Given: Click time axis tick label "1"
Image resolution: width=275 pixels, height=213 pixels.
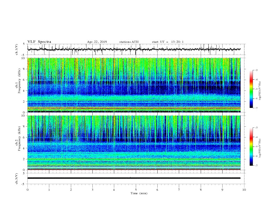Looking at the screenshot, I should [49, 190].
